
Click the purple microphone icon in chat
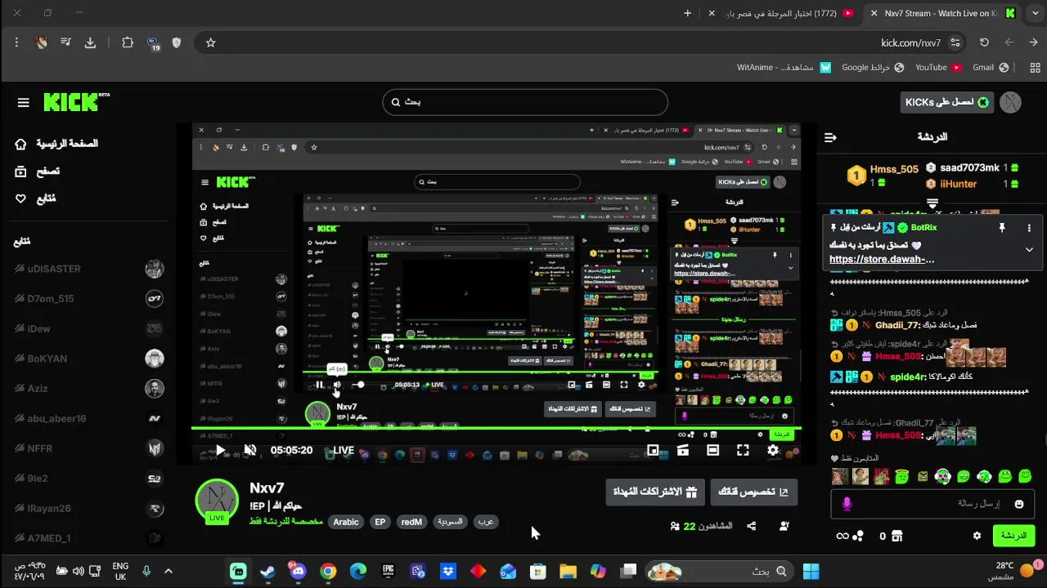(847, 505)
